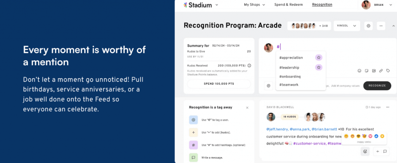Open post more options ellipsis
The width and height of the screenshot is (397, 163).
pyautogui.click(x=388, y=107)
